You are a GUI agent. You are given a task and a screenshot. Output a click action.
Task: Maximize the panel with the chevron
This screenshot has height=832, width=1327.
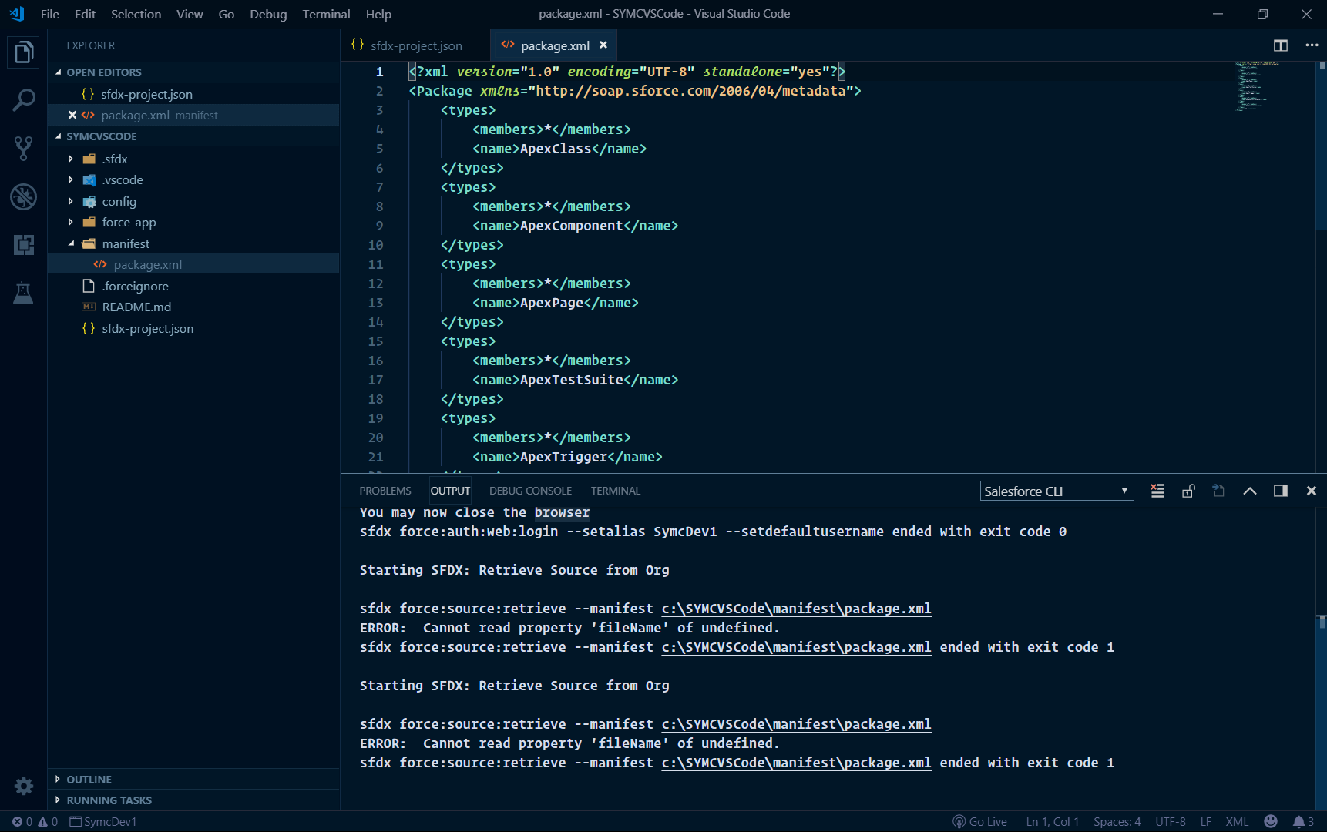[1250, 490]
